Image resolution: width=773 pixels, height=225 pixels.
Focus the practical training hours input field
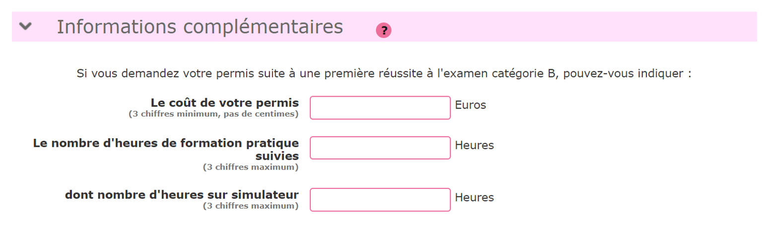click(x=380, y=148)
